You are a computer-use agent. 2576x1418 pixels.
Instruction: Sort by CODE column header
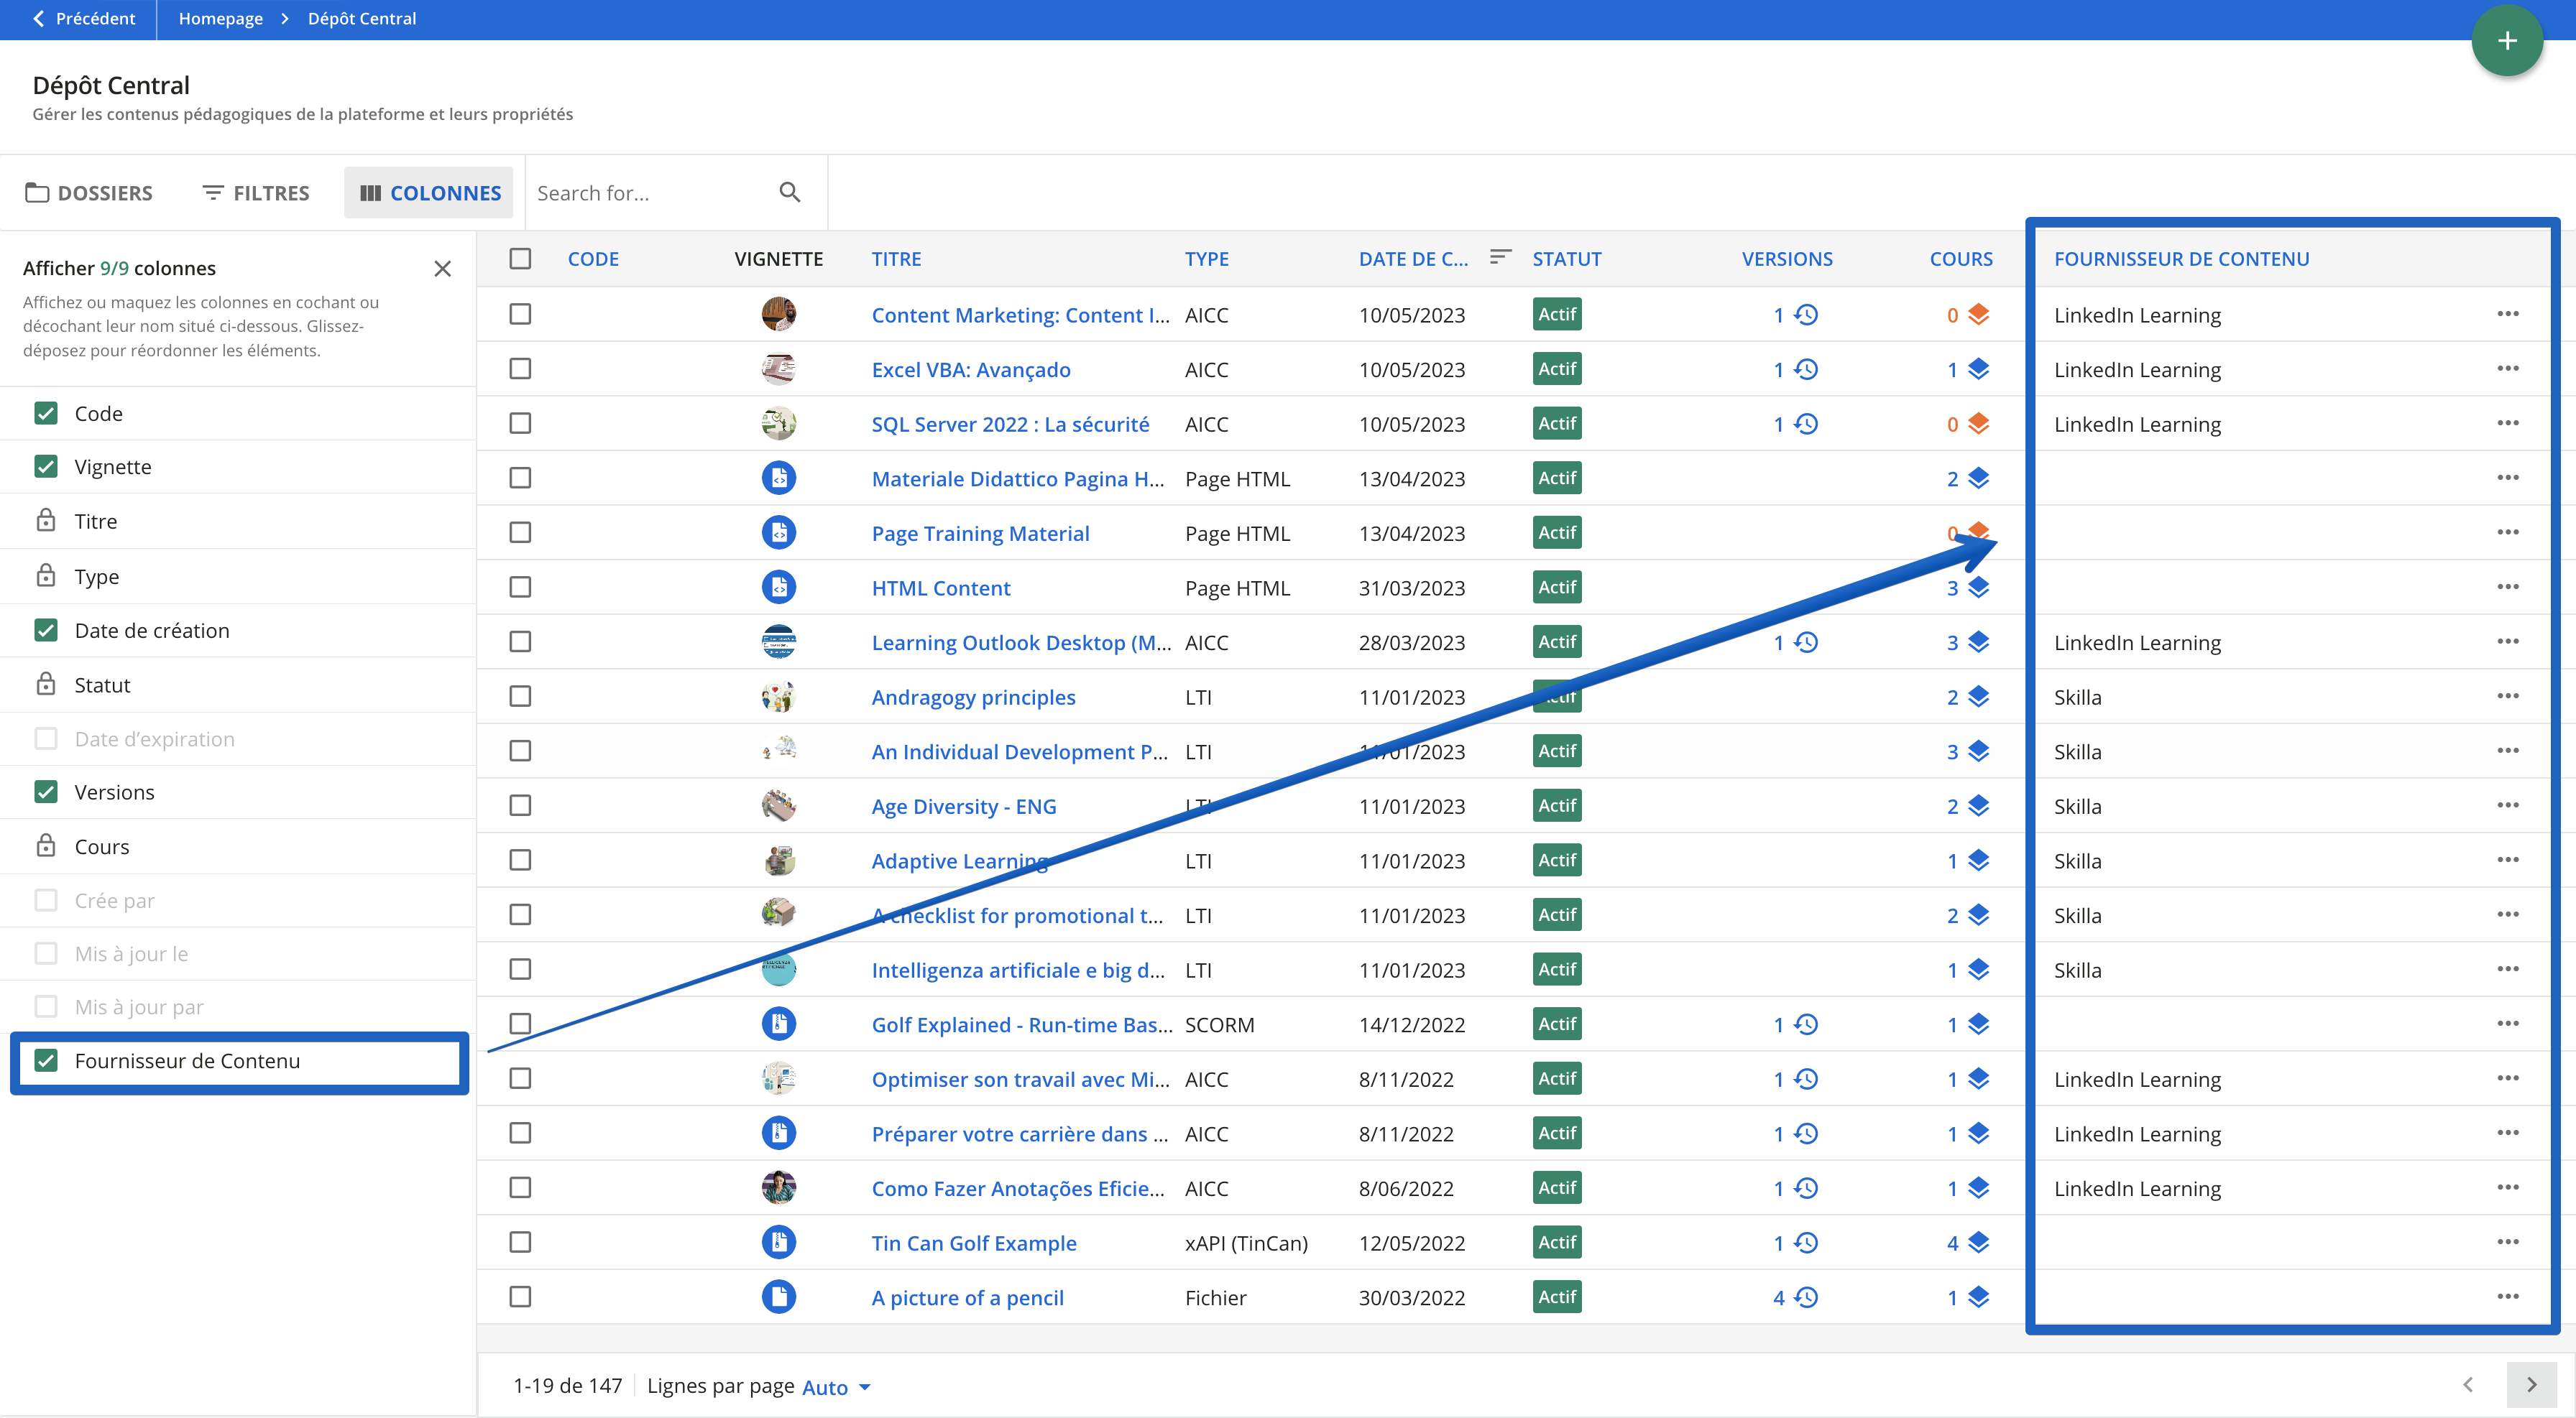click(593, 259)
